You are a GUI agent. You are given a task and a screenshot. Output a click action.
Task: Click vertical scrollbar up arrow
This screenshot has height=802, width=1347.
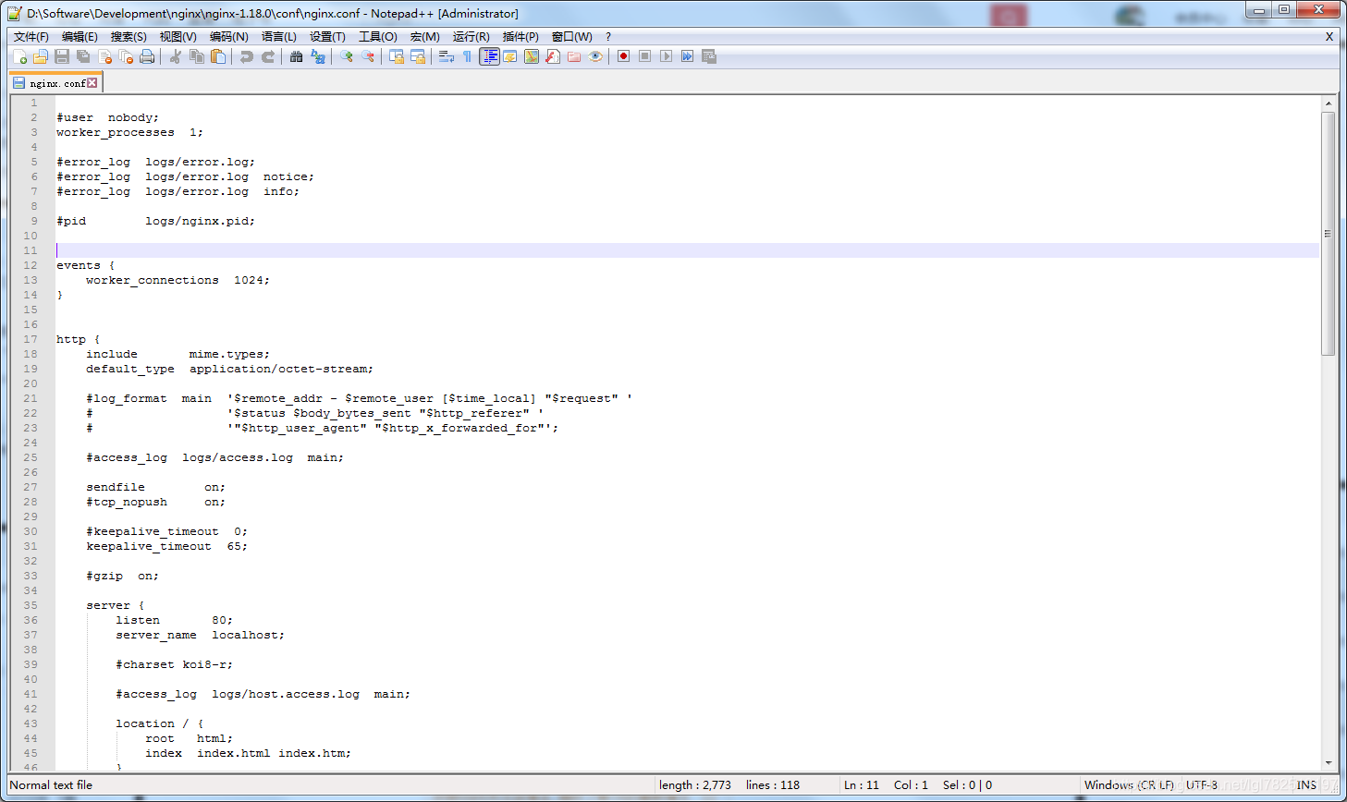(1329, 103)
